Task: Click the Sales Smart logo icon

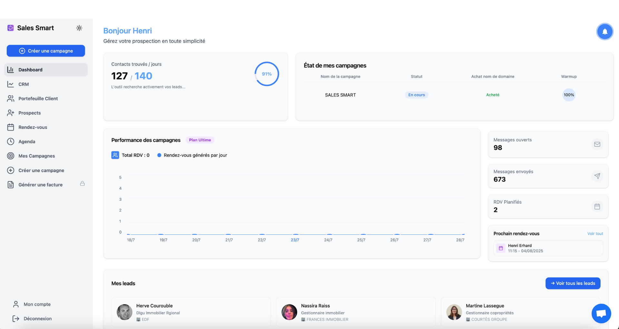Action: [11, 28]
